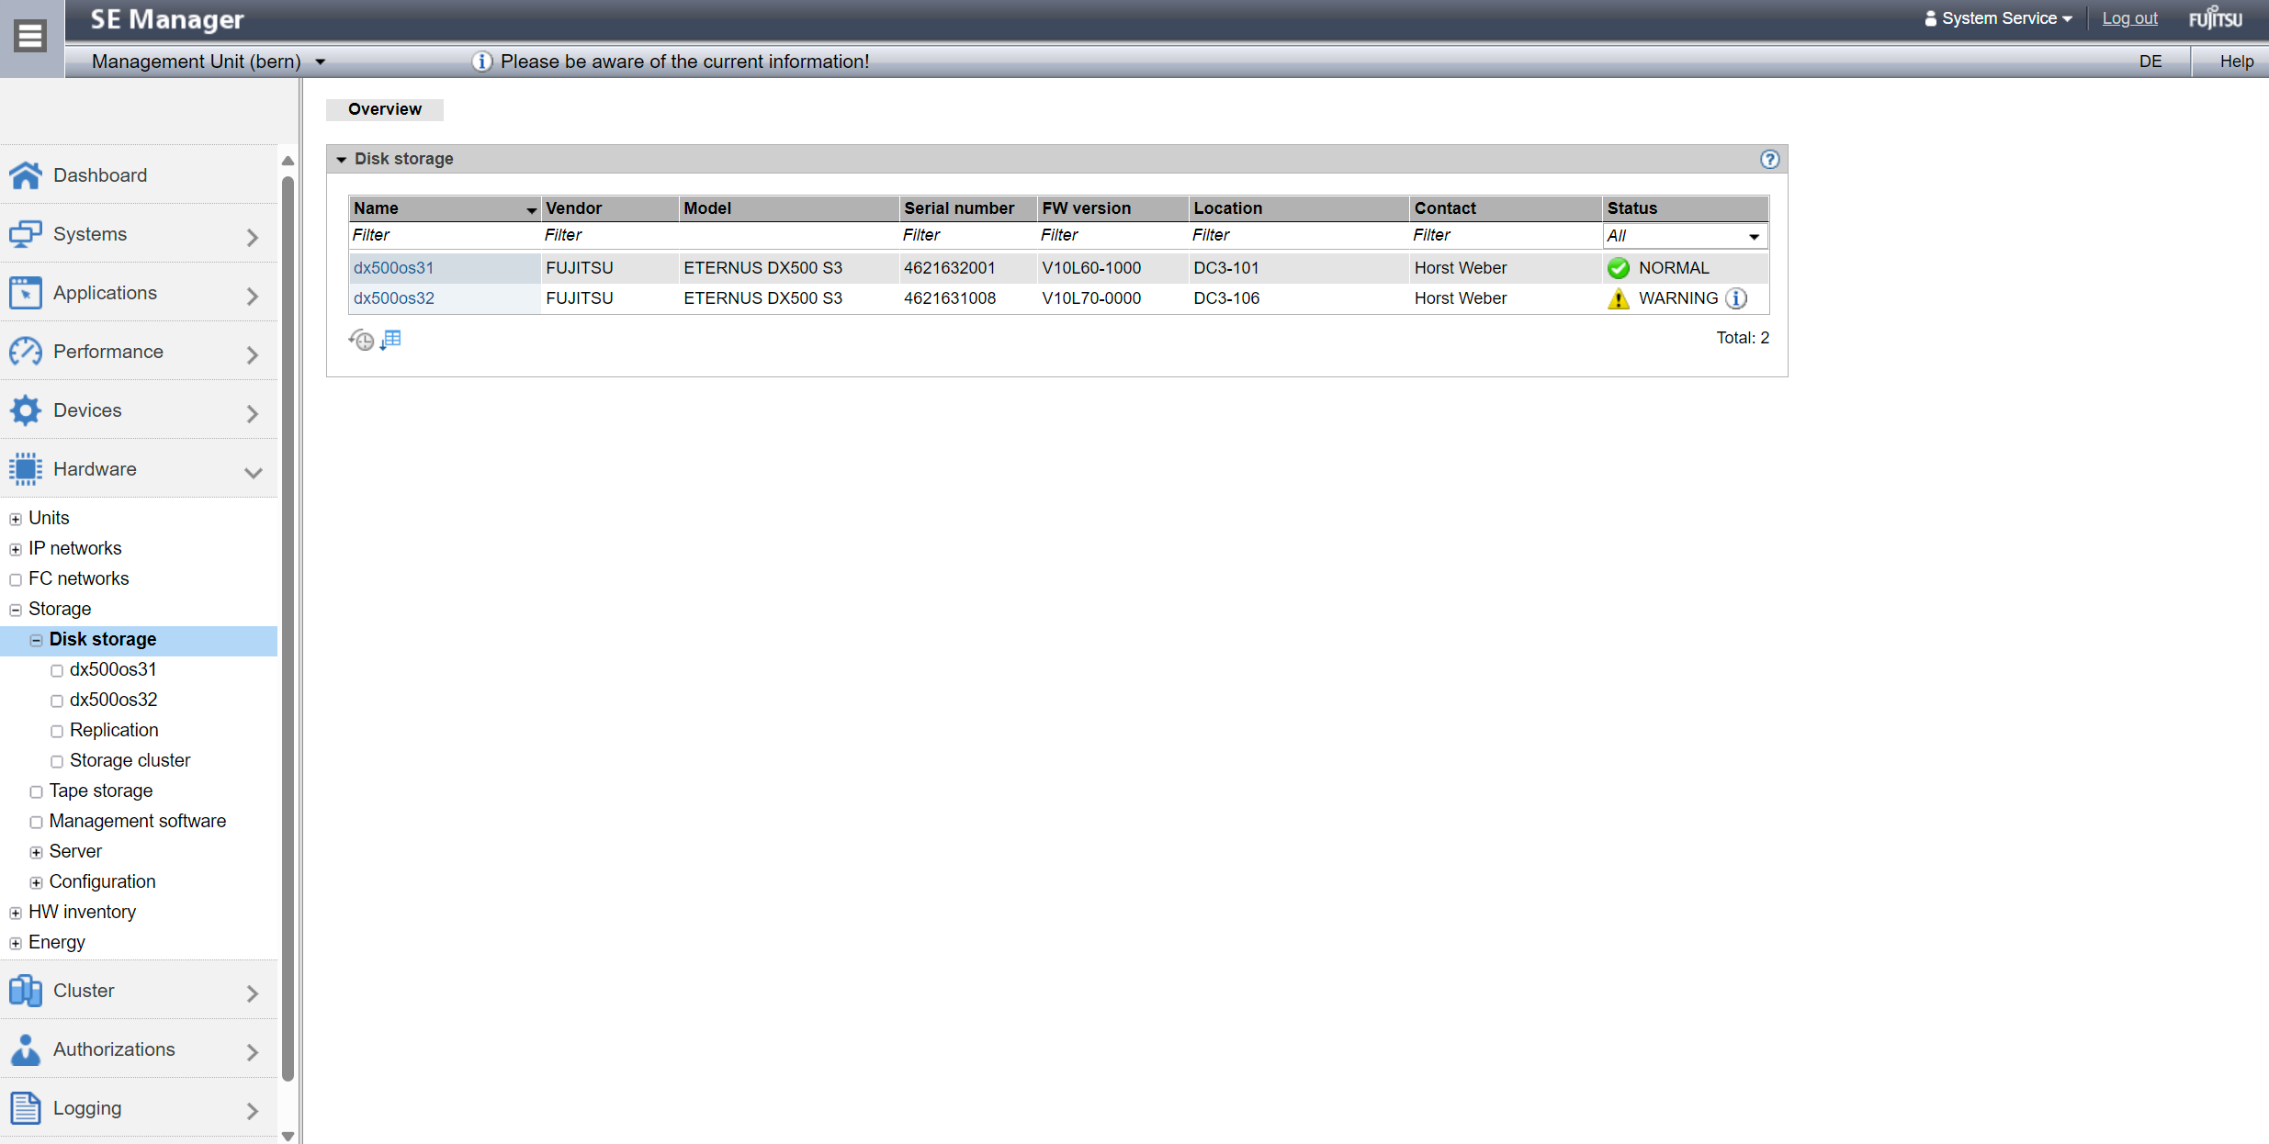The height and width of the screenshot is (1144, 2269).
Task: Click the sidebar scroll down arrow
Action: (288, 1136)
